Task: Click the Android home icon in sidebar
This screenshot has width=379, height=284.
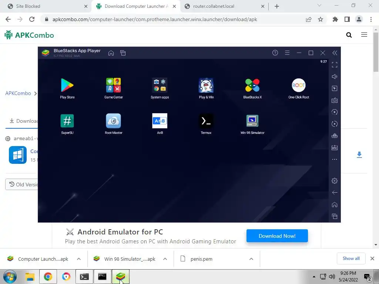Action: [335, 204]
